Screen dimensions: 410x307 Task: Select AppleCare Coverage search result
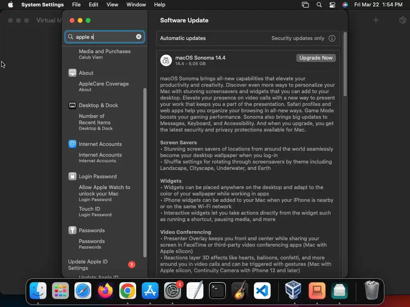(104, 86)
